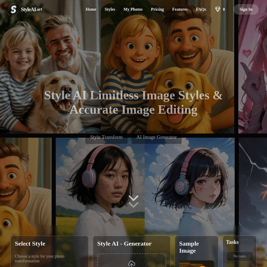Viewport: 267px width, 267px height.
Task: Click the StyleAI colorful S logo icon
Action: coord(13,9)
